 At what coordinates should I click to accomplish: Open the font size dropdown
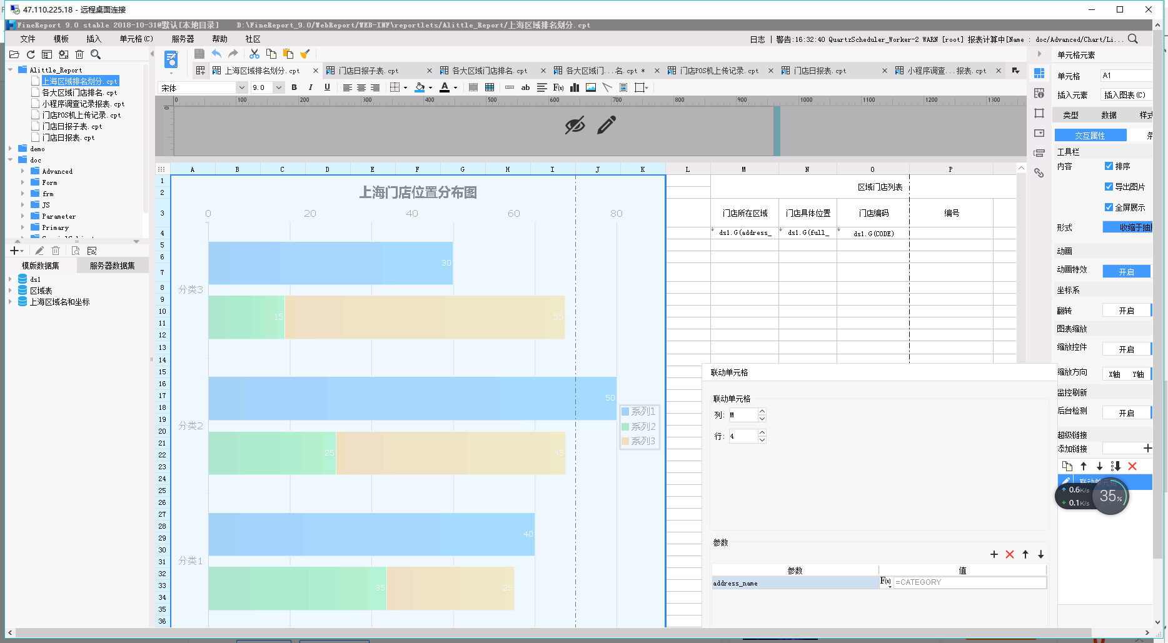coord(279,88)
